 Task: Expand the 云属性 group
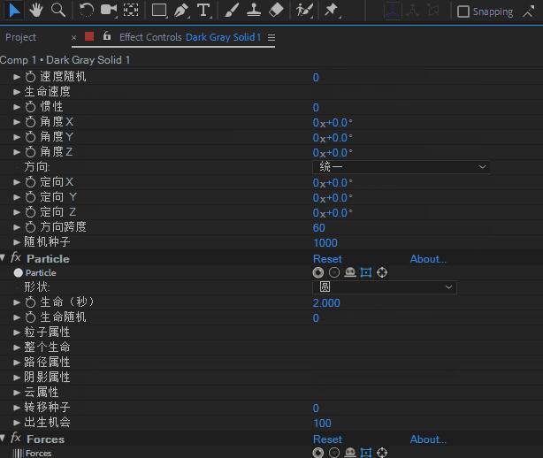click(17, 393)
